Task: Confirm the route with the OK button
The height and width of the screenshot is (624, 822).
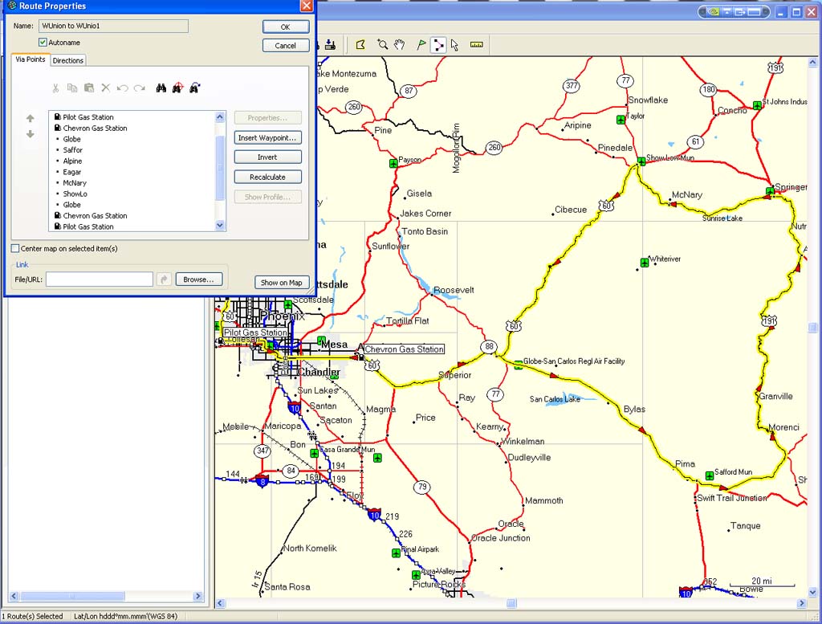Action: pyautogui.click(x=286, y=27)
